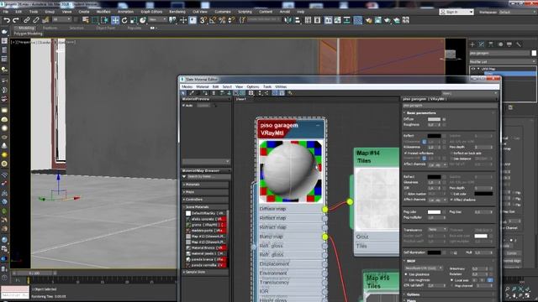This screenshot has height=302, width=538.
Task: Click the Select by Name icon
Action: click(86, 20)
